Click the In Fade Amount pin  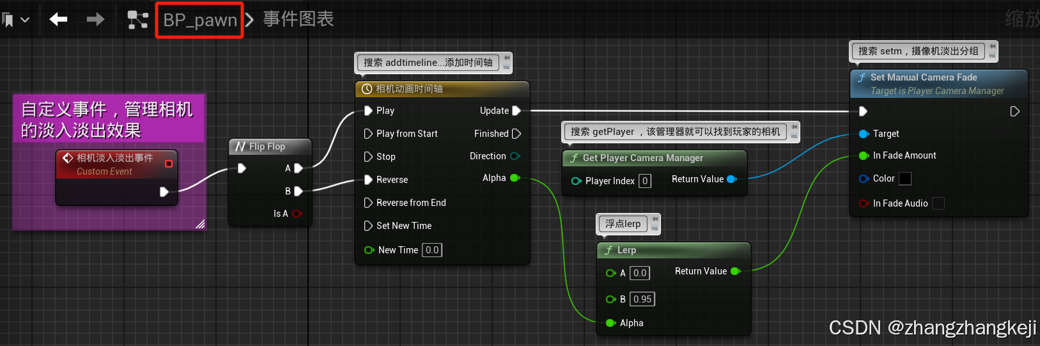click(864, 155)
